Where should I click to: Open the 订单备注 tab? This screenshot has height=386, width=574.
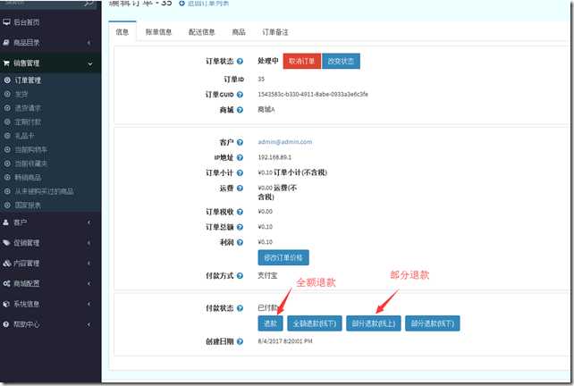275,32
